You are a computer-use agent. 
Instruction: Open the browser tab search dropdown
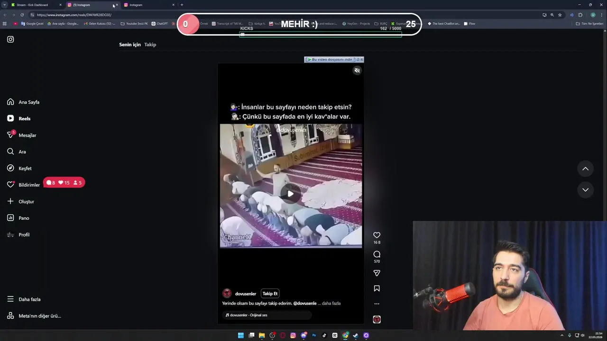click(4, 5)
